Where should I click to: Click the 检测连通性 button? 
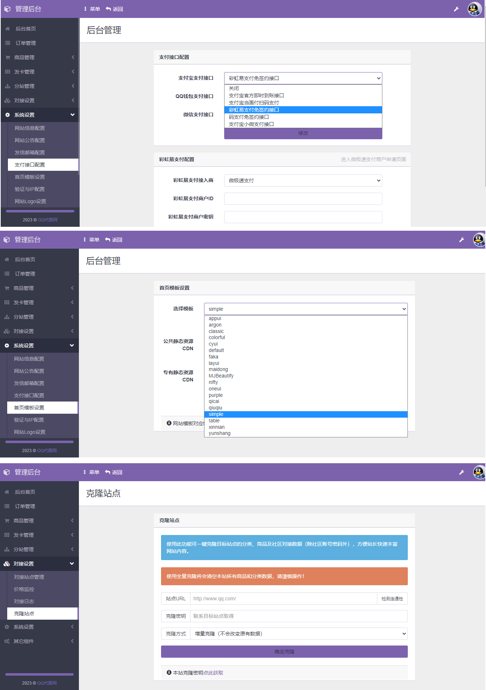click(392, 599)
